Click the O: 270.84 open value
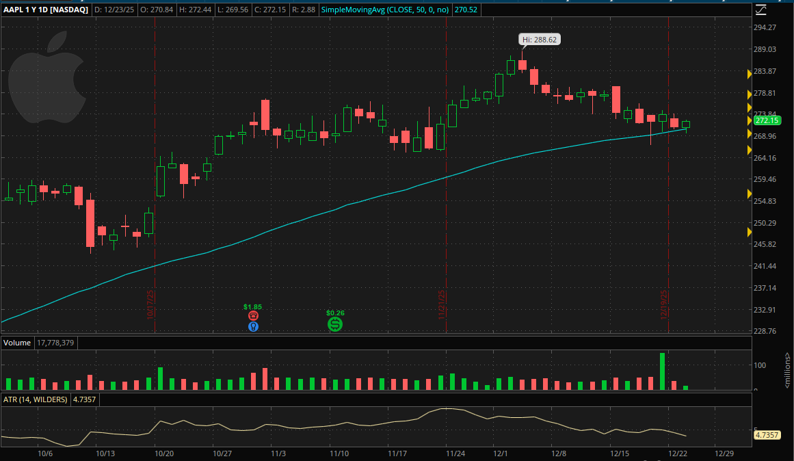Image resolution: width=794 pixels, height=461 pixels. point(157,10)
